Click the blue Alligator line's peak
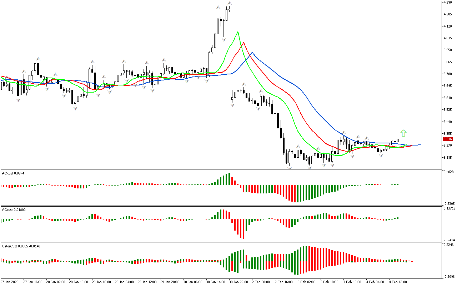 [x=252, y=53]
